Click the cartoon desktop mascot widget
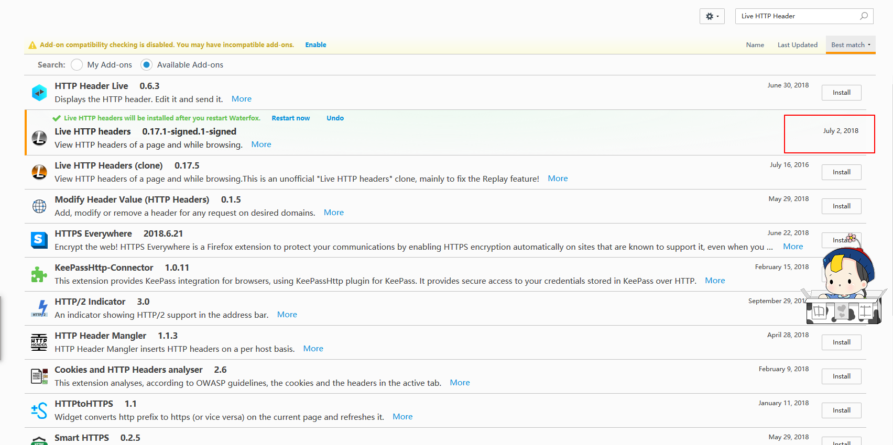Image resolution: width=893 pixels, height=445 pixels. pyautogui.click(x=844, y=280)
